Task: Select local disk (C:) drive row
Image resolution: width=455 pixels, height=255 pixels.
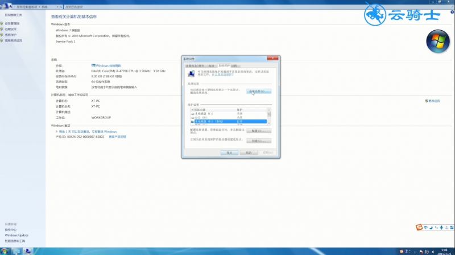Action: pyautogui.click(x=229, y=114)
